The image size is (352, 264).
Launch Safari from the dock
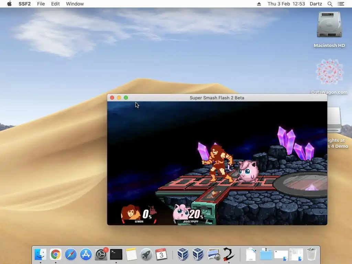(x=71, y=254)
